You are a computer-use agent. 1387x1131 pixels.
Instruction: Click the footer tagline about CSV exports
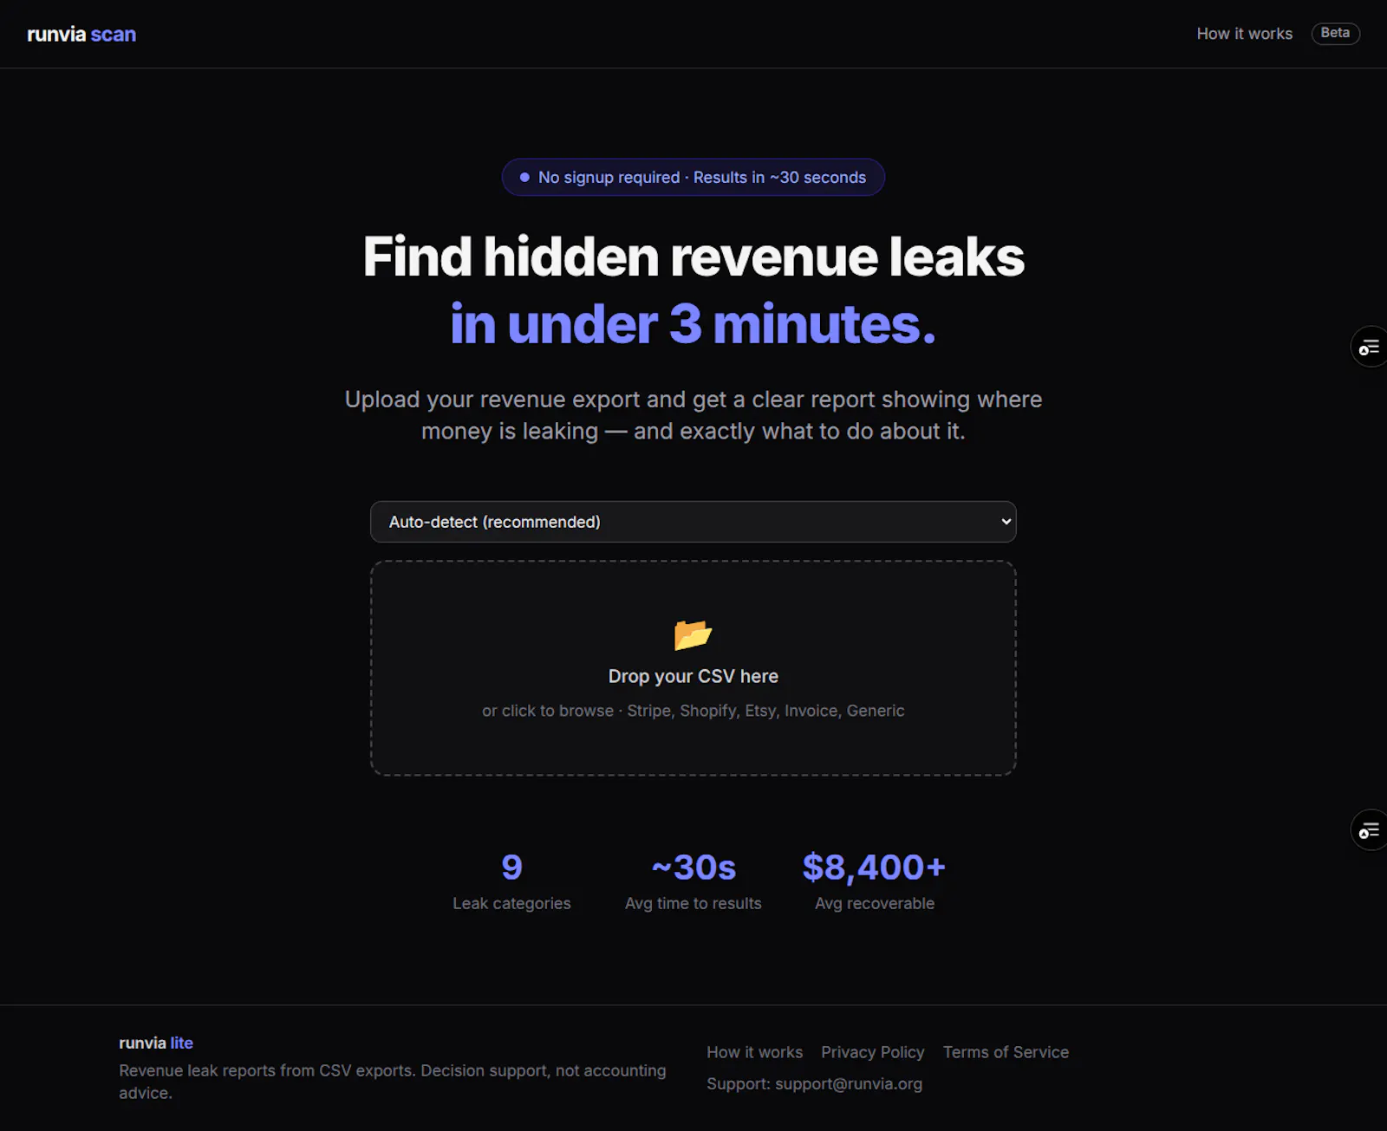pyautogui.click(x=392, y=1082)
